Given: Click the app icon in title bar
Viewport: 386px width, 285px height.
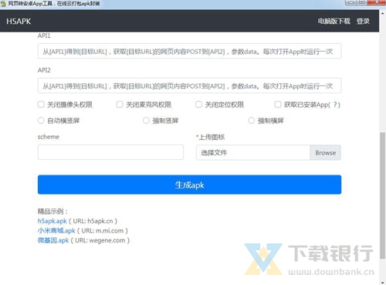Looking at the screenshot, I should click(3, 4).
